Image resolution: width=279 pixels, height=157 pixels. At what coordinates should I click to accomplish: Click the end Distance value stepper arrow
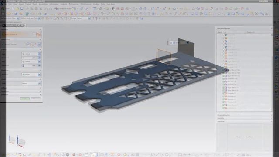[x=39, y=65]
